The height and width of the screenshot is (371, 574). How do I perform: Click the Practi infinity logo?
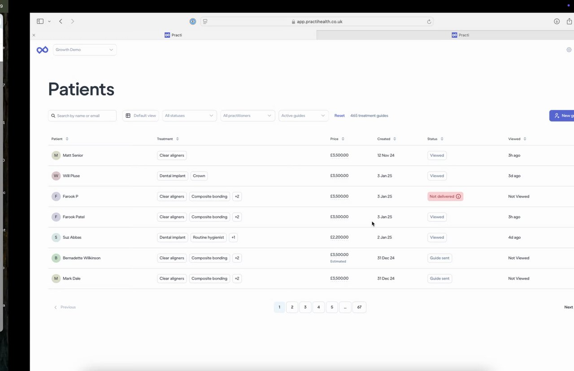coord(43,50)
